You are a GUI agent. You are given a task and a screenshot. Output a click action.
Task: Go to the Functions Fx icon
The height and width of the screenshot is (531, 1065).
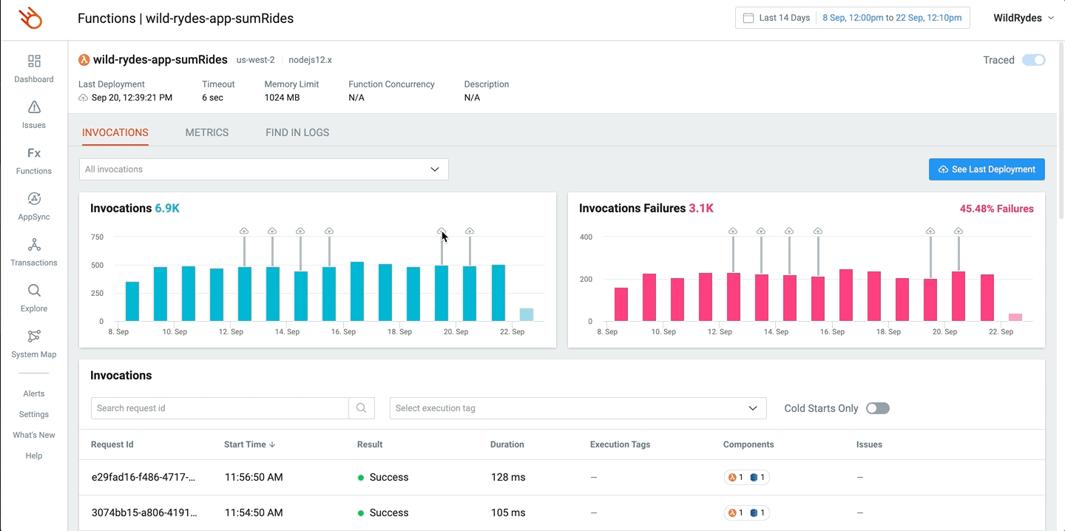point(34,153)
